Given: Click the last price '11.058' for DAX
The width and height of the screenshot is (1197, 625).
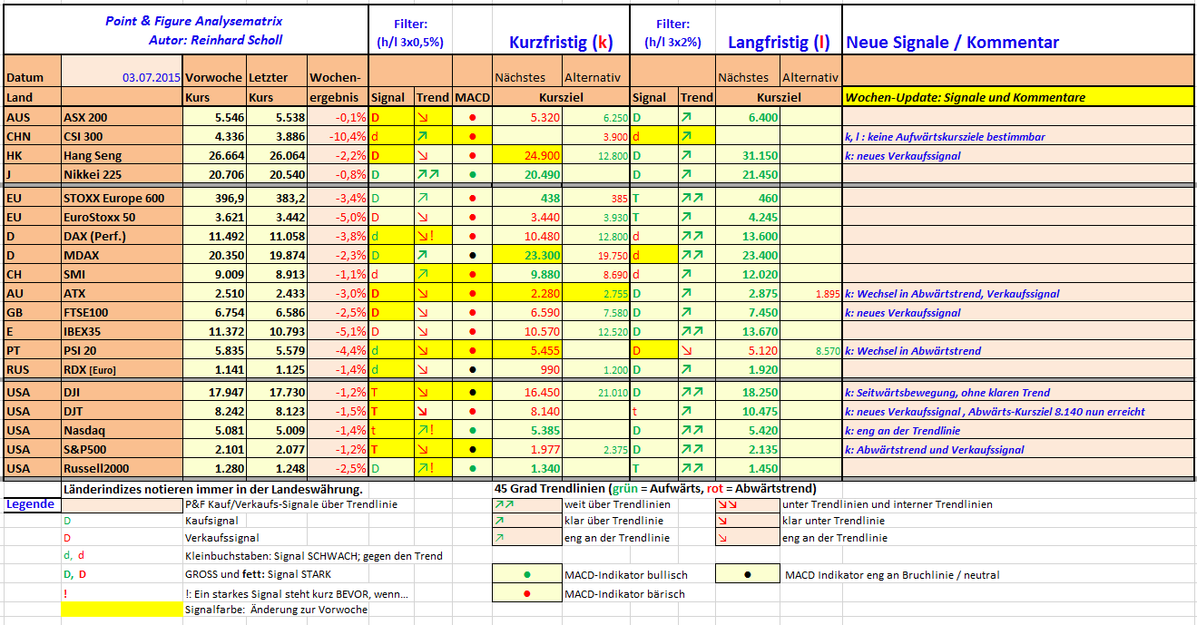Looking at the screenshot, I should pos(285,237).
